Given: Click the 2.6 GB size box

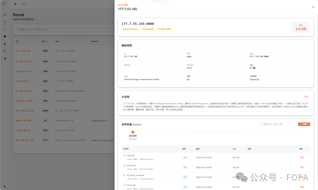Looking at the screenshot, I should coord(301,27).
